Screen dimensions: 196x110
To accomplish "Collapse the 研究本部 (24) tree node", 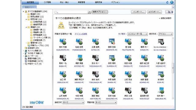I will tap(26, 19).
